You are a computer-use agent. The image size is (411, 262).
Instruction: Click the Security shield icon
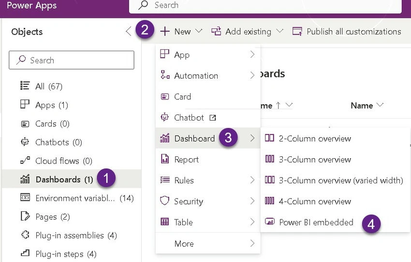point(164,201)
